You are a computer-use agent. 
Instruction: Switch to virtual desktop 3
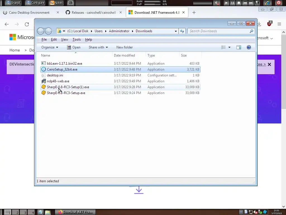[24, 212]
